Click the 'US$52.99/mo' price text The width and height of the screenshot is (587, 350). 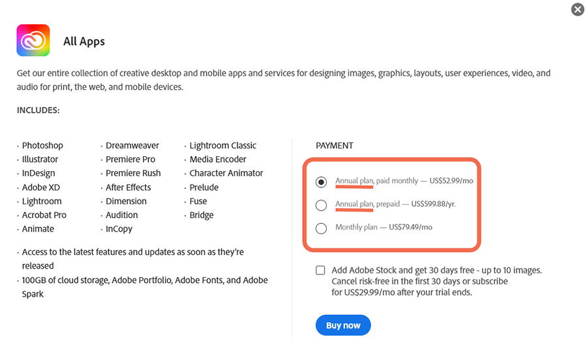[451, 181]
